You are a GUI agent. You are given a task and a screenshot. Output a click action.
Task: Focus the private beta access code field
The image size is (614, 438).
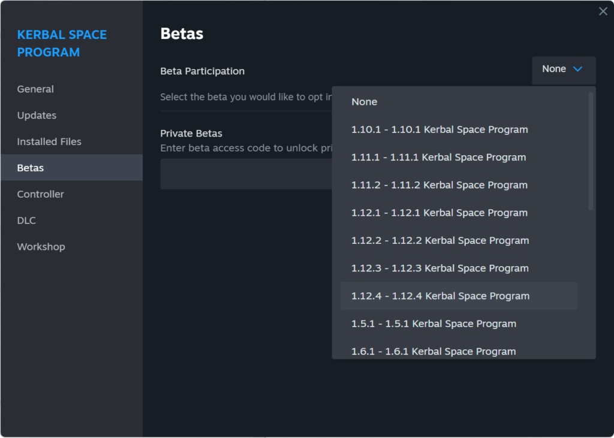(x=246, y=174)
